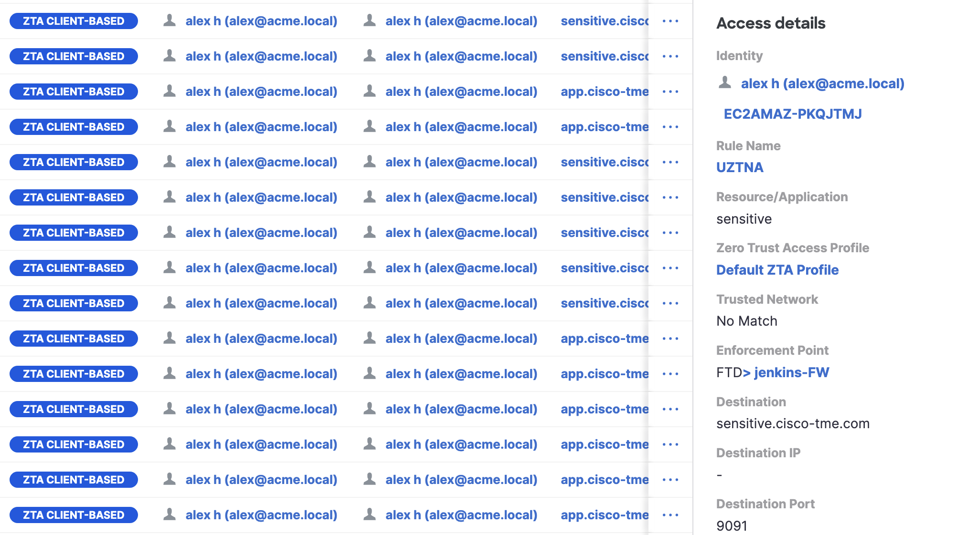This screenshot has height=535, width=978.
Task: Open Default ZTA Profile link
Action: (x=777, y=270)
